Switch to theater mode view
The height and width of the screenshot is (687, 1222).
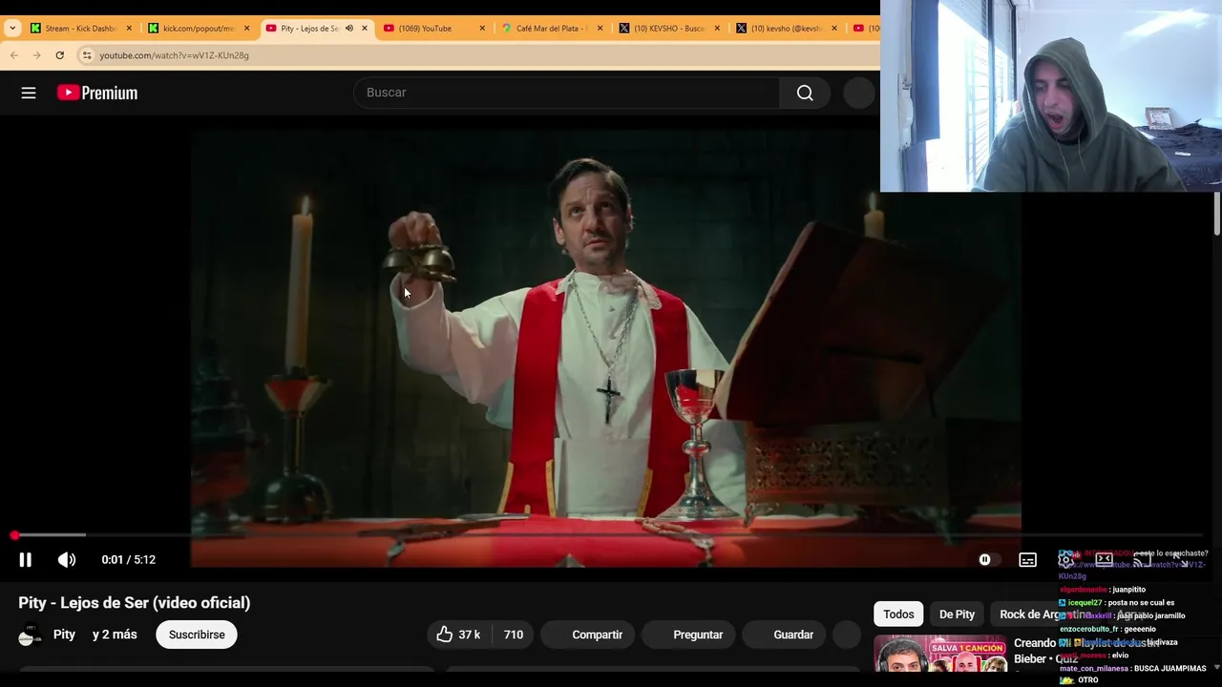tap(1104, 559)
